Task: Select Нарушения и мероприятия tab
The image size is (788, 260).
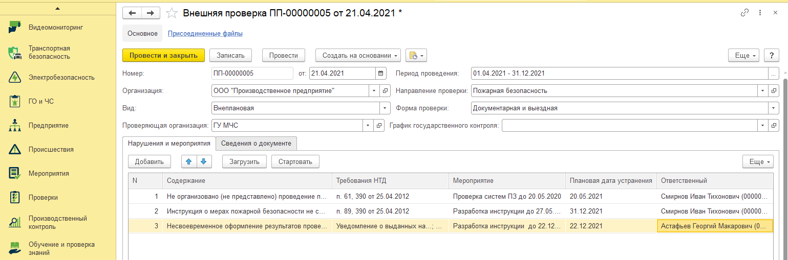Action: (169, 144)
